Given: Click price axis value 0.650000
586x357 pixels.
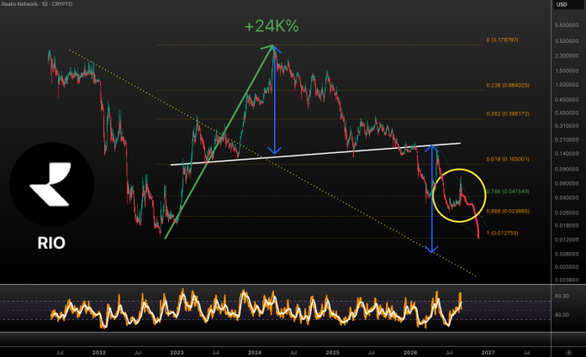Looking at the screenshot, I should pos(566,100).
